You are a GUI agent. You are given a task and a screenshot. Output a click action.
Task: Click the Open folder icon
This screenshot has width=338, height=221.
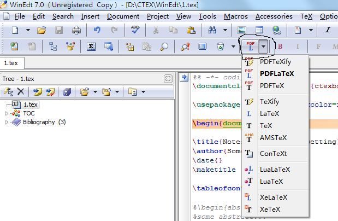pyautogui.click(x=41, y=30)
